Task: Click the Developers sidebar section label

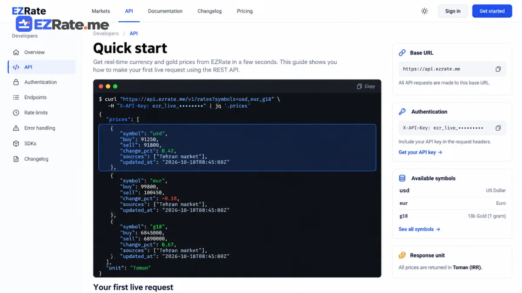Action: click(25, 36)
